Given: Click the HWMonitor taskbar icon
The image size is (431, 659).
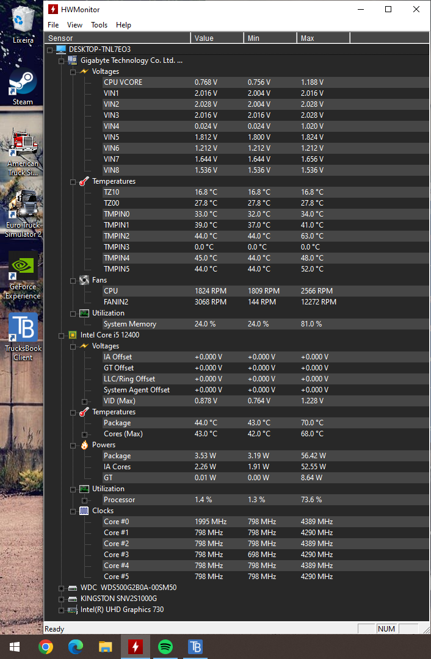Looking at the screenshot, I should 136,647.
